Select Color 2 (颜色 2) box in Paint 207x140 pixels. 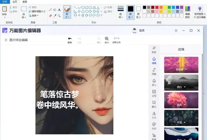(x=138, y=12)
